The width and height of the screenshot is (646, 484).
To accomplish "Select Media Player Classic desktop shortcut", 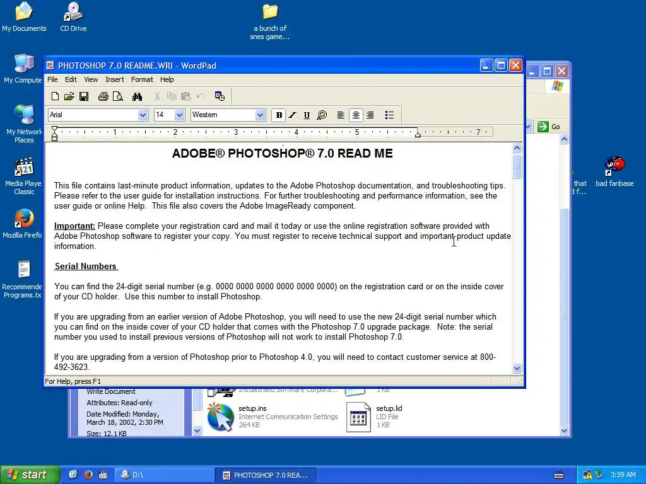I will (x=23, y=176).
